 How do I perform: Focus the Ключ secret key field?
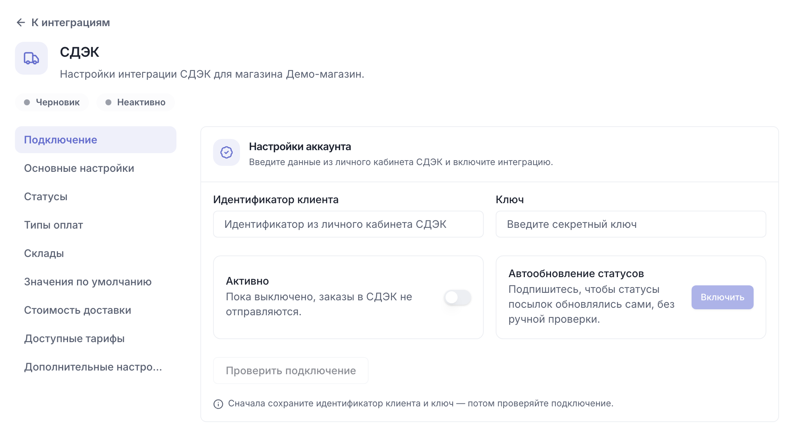(x=631, y=224)
